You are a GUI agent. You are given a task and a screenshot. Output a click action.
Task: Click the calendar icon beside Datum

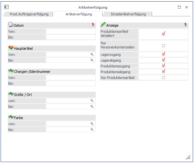click(10, 25)
